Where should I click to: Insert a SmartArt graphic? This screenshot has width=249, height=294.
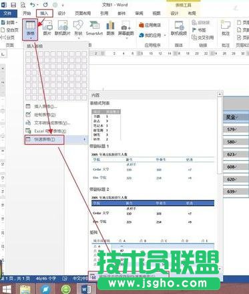94,28
